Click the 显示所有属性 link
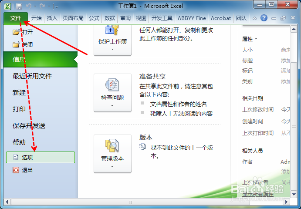Image resolution: width=301 pixels, height=209 pixels. (257, 194)
